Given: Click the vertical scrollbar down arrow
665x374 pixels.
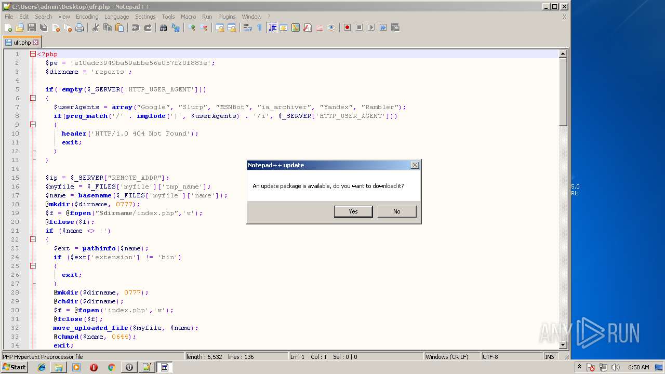Looking at the screenshot, I should [x=563, y=345].
